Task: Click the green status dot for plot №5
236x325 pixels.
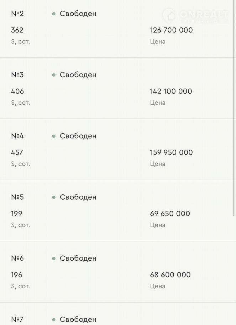Action: click(x=54, y=197)
